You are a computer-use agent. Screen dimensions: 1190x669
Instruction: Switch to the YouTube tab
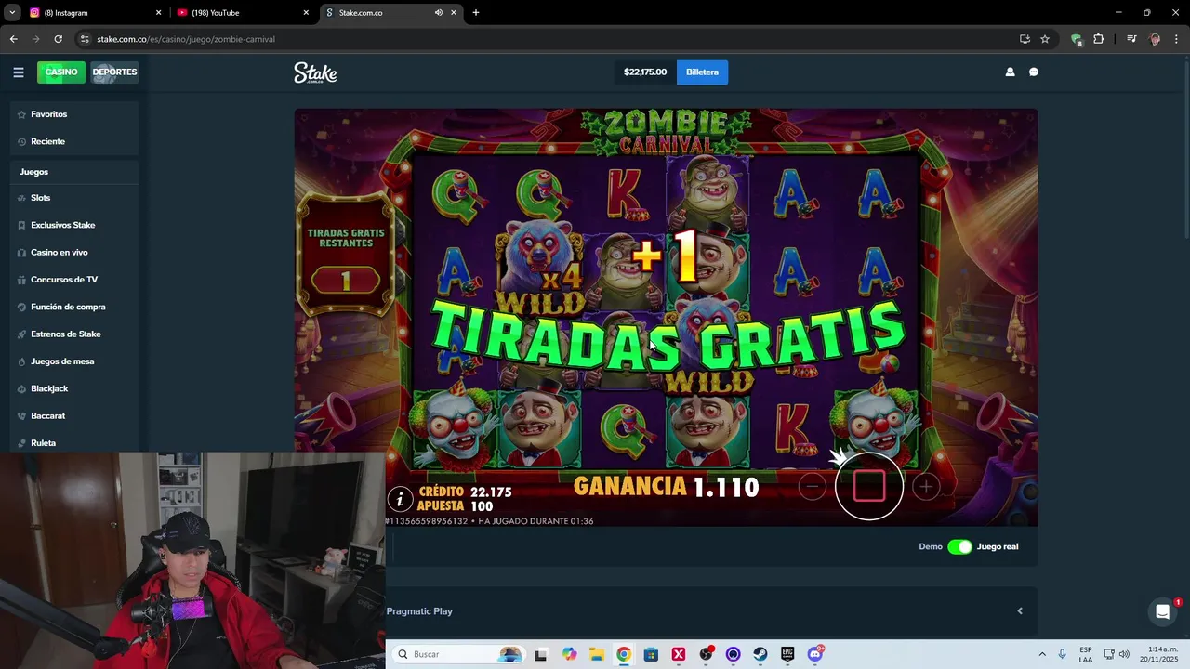[242, 13]
